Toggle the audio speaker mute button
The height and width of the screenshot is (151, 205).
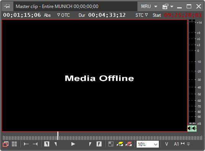click(192, 129)
